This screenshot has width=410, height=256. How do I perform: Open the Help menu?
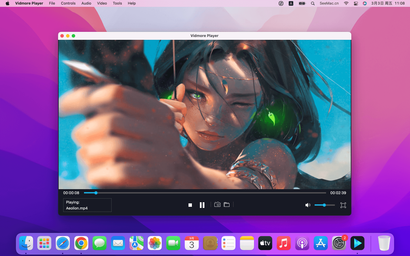[132, 3]
